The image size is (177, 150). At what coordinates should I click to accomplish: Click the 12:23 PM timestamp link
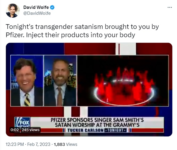pyautogui.click(x=15, y=144)
